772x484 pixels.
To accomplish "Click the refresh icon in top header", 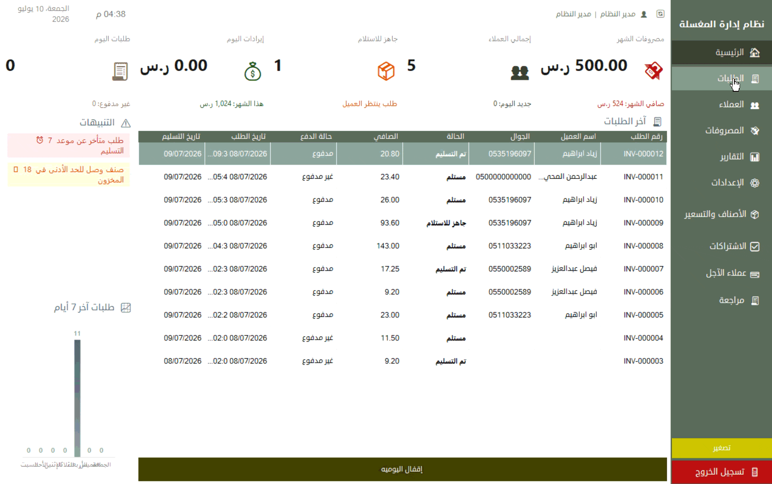I will [660, 14].
